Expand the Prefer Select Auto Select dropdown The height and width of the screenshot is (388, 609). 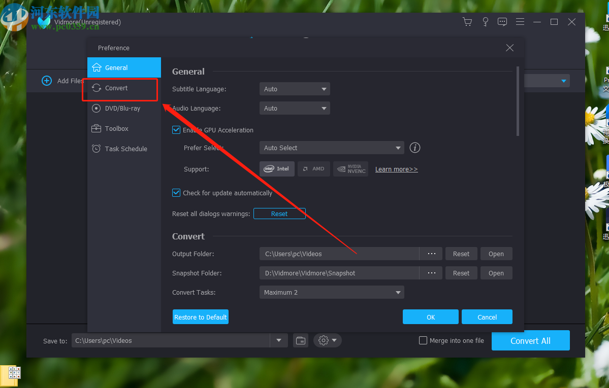tap(332, 148)
